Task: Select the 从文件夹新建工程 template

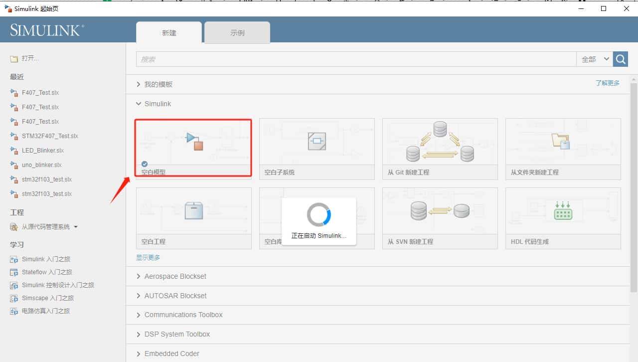Action: pos(563,149)
